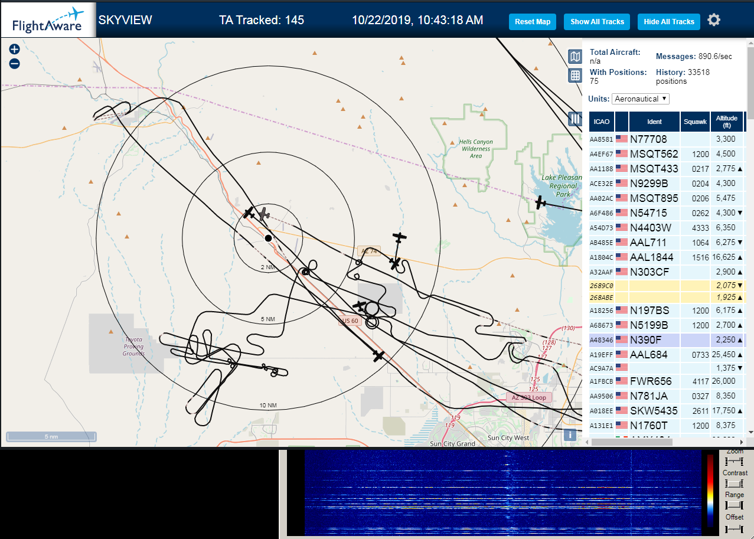The width and height of the screenshot is (754, 539).
Task: Adjust the Offset slider in spectrum panel
Action: [x=735, y=528]
